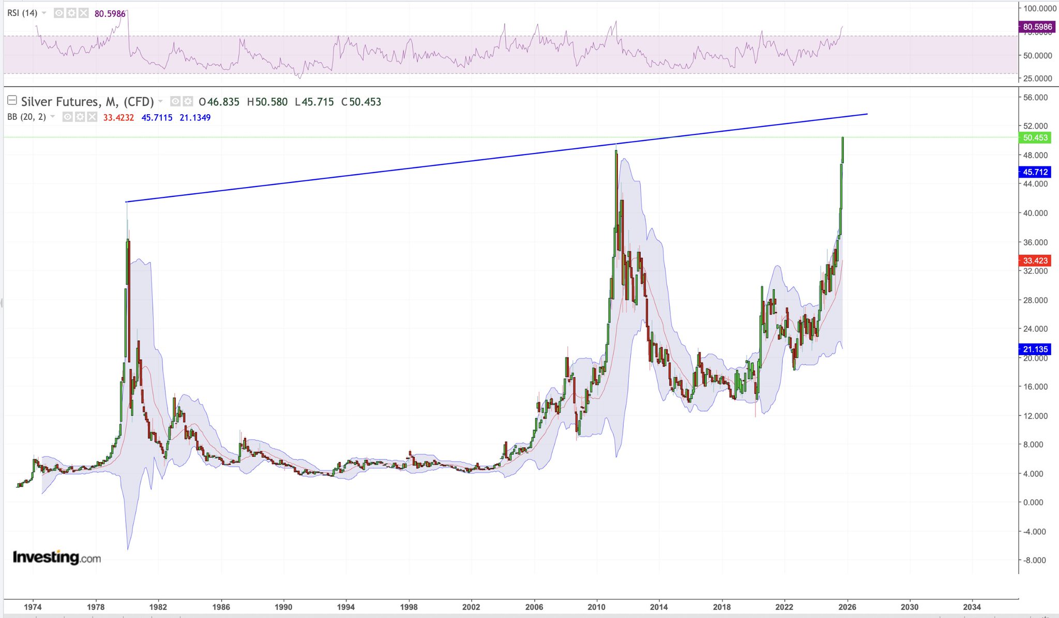Collapse the legend using minus box
The width and height of the screenshot is (1059, 618).
pos(11,101)
